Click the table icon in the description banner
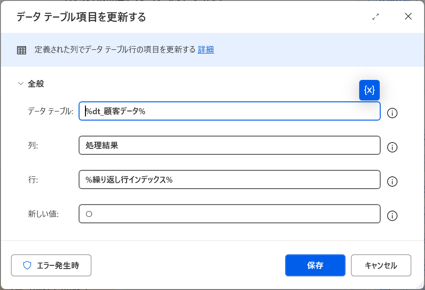The height and width of the screenshot is (290, 425). [21, 50]
